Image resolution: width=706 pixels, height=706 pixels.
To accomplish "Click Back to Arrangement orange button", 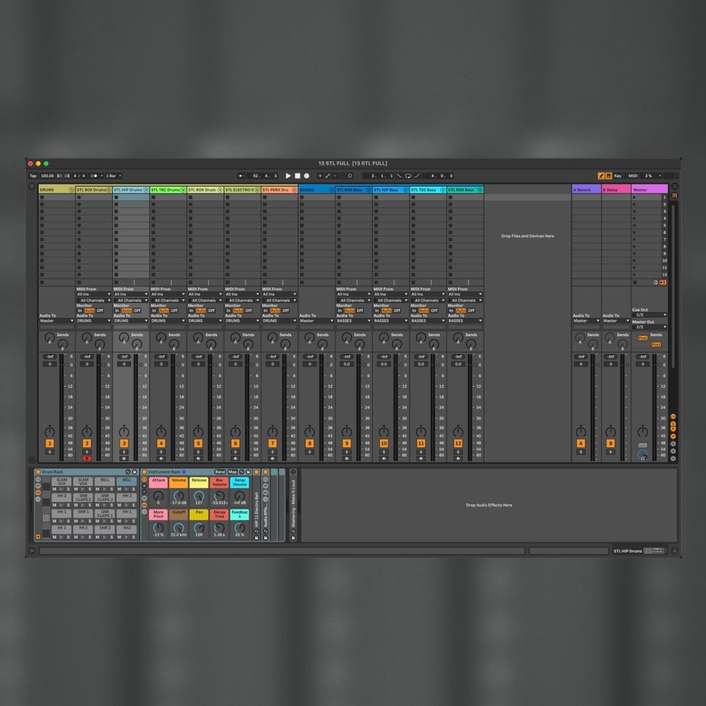I will 663,283.
